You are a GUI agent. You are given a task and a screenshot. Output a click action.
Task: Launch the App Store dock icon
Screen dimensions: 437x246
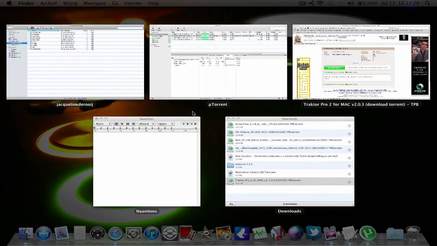pyautogui.click(x=44, y=233)
